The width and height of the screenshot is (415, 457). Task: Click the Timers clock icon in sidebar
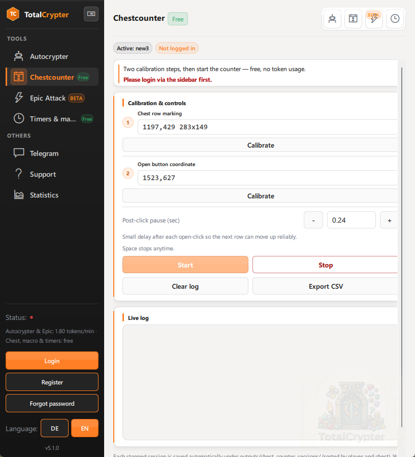point(19,118)
